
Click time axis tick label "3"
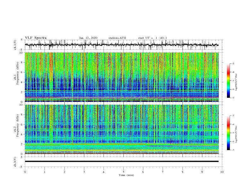click(x=84, y=172)
